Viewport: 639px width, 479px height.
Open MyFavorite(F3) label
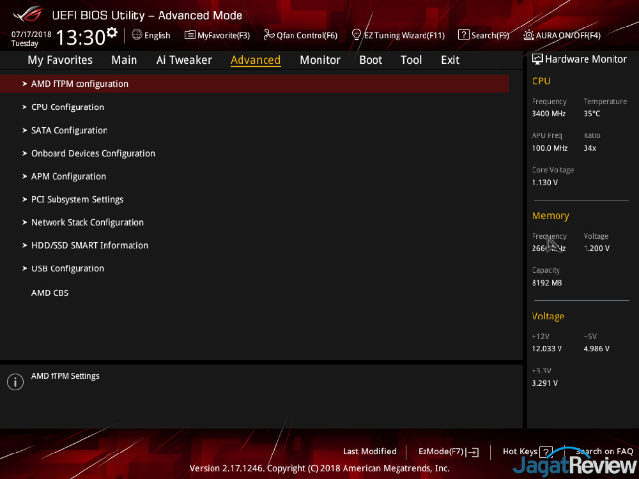pos(223,35)
